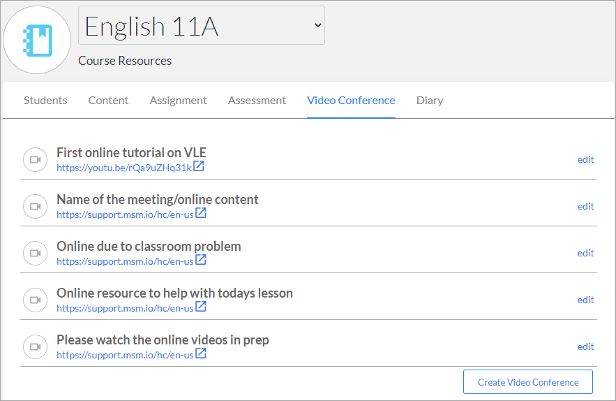Switch to the Students tab
Screen dimensions: 616x401
(45, 101)
